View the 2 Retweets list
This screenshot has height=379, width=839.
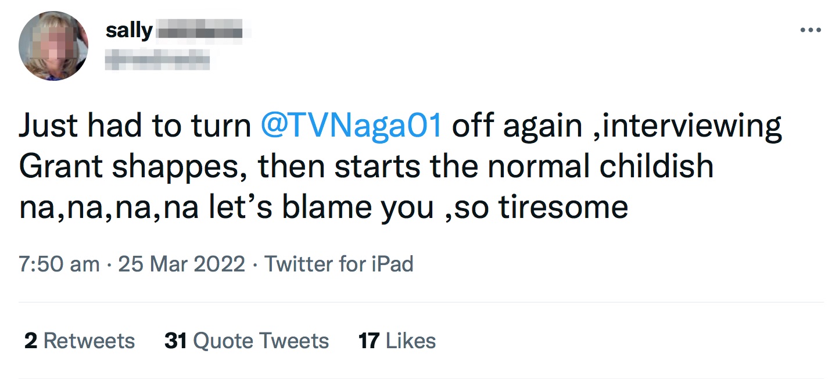tap(80, 341)
